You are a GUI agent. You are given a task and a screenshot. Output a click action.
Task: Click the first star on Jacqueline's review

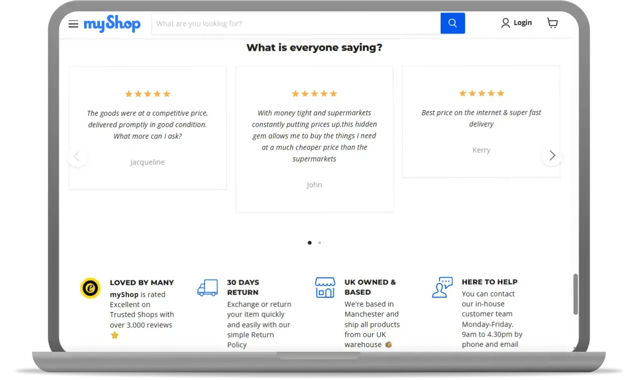point(129,94)
